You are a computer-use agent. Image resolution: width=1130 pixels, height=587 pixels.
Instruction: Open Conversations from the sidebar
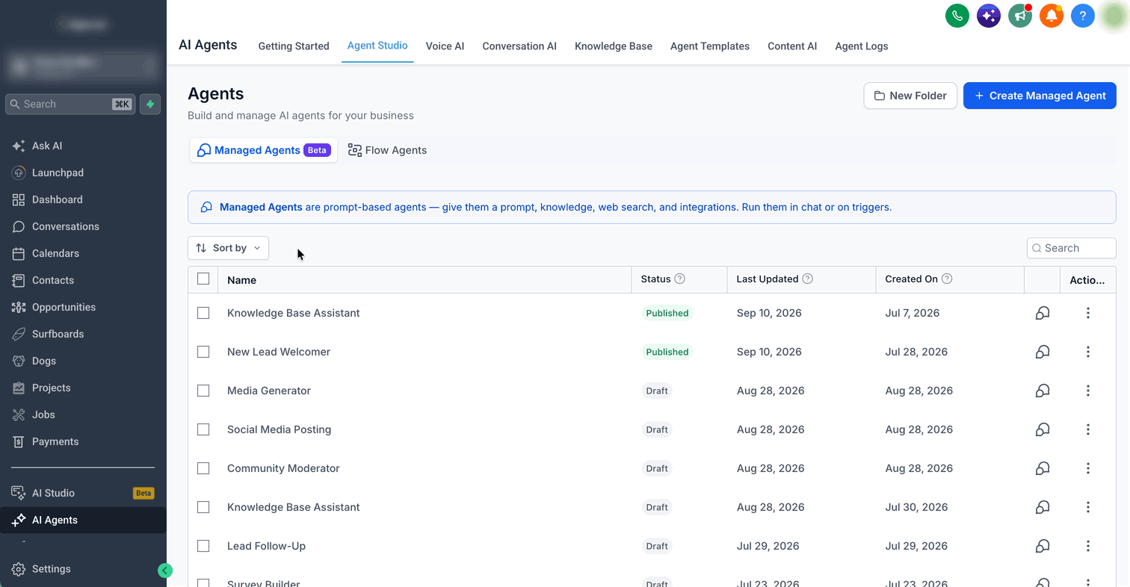[x=83, y=226]
